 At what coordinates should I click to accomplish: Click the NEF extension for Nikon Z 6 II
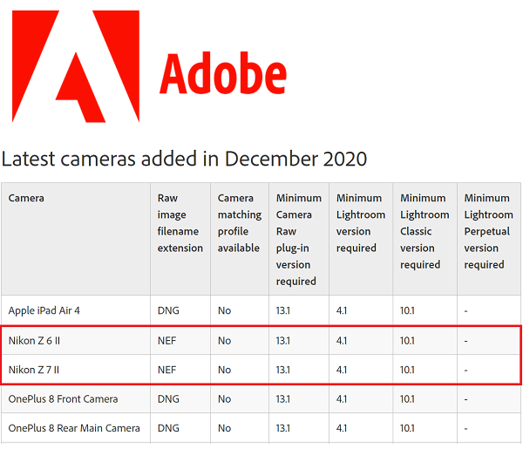[167, 340]
